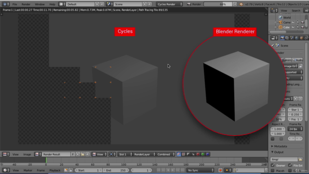Open the Supported feature set dropdown
Screen dimensions: 309x174
294,72
